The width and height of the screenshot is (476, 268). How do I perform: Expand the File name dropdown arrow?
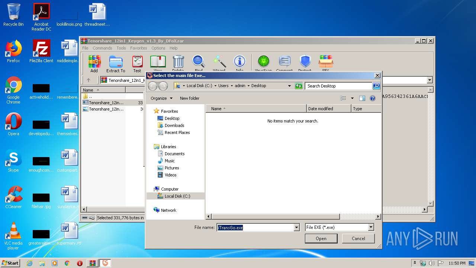click(x=296, y=227)
